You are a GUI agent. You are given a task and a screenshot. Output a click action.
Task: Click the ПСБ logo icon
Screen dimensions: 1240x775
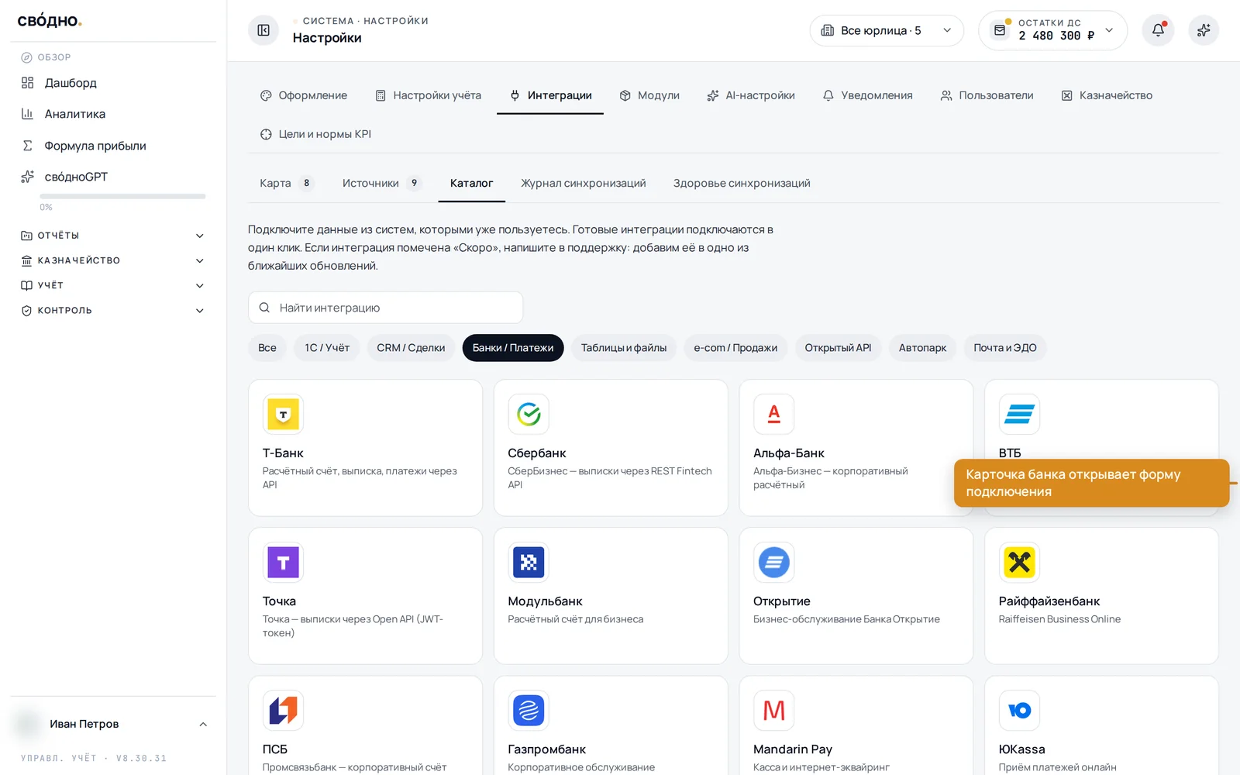[x=283, y=711]
